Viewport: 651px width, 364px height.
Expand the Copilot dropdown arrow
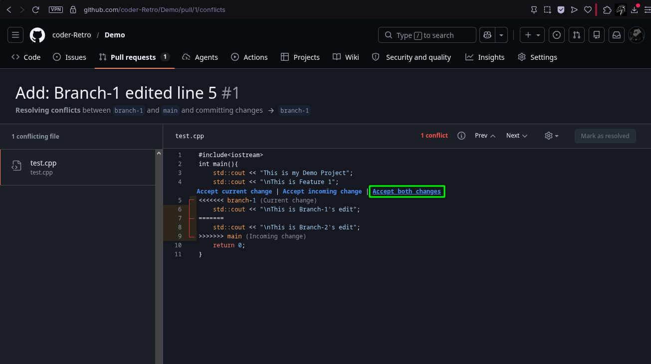pos(501,35)
